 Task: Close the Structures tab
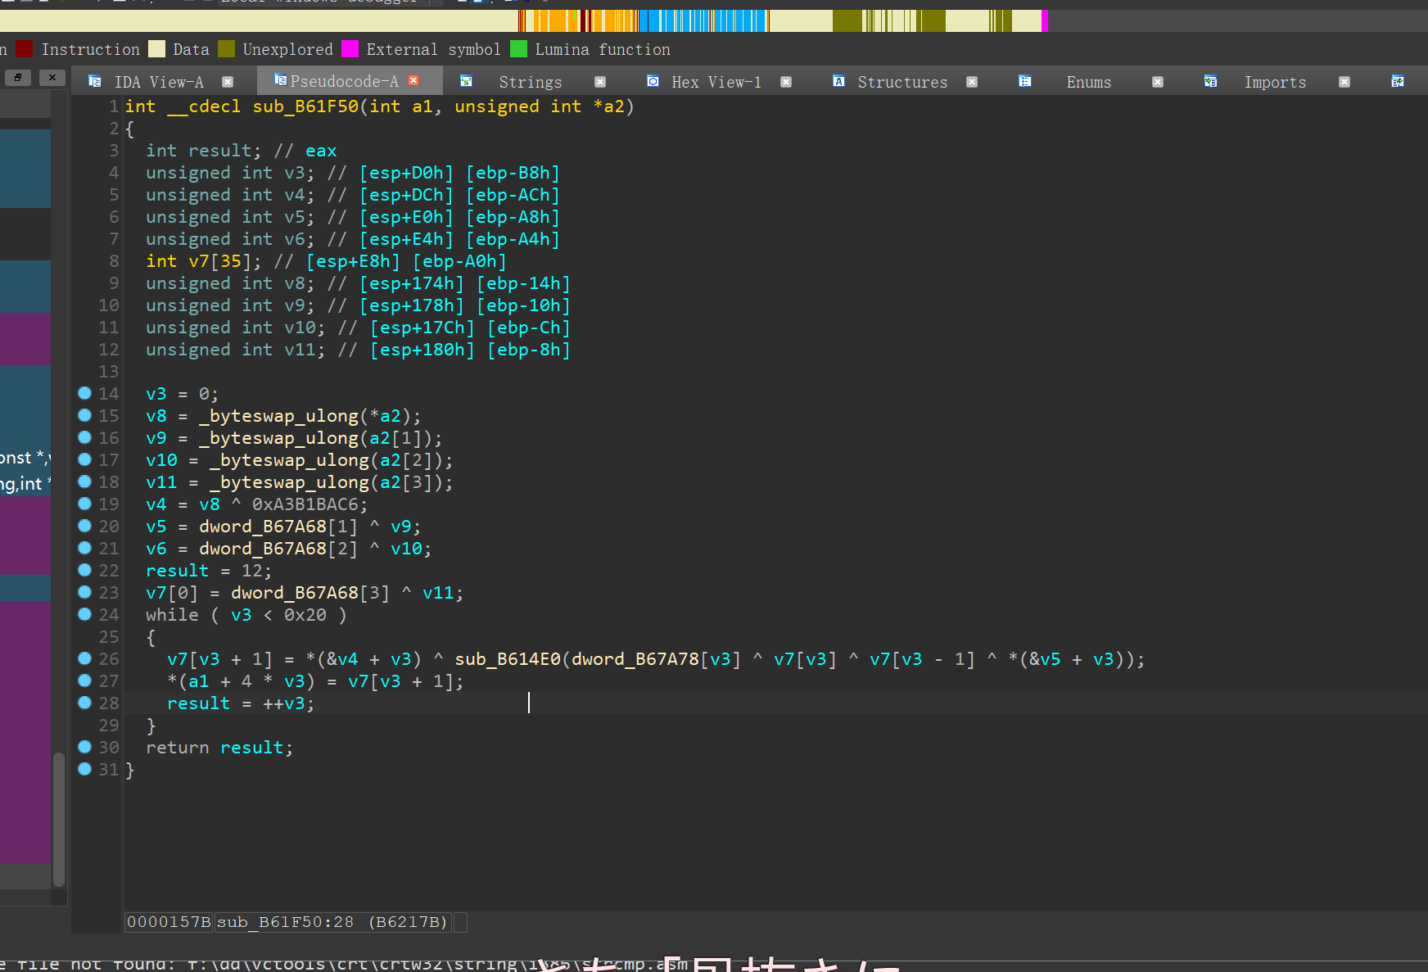972,82
